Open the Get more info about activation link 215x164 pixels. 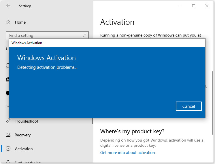click(x=127, y=152)
